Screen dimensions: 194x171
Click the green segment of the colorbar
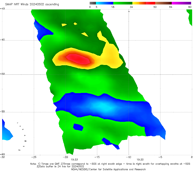click(x=123, y=3)
